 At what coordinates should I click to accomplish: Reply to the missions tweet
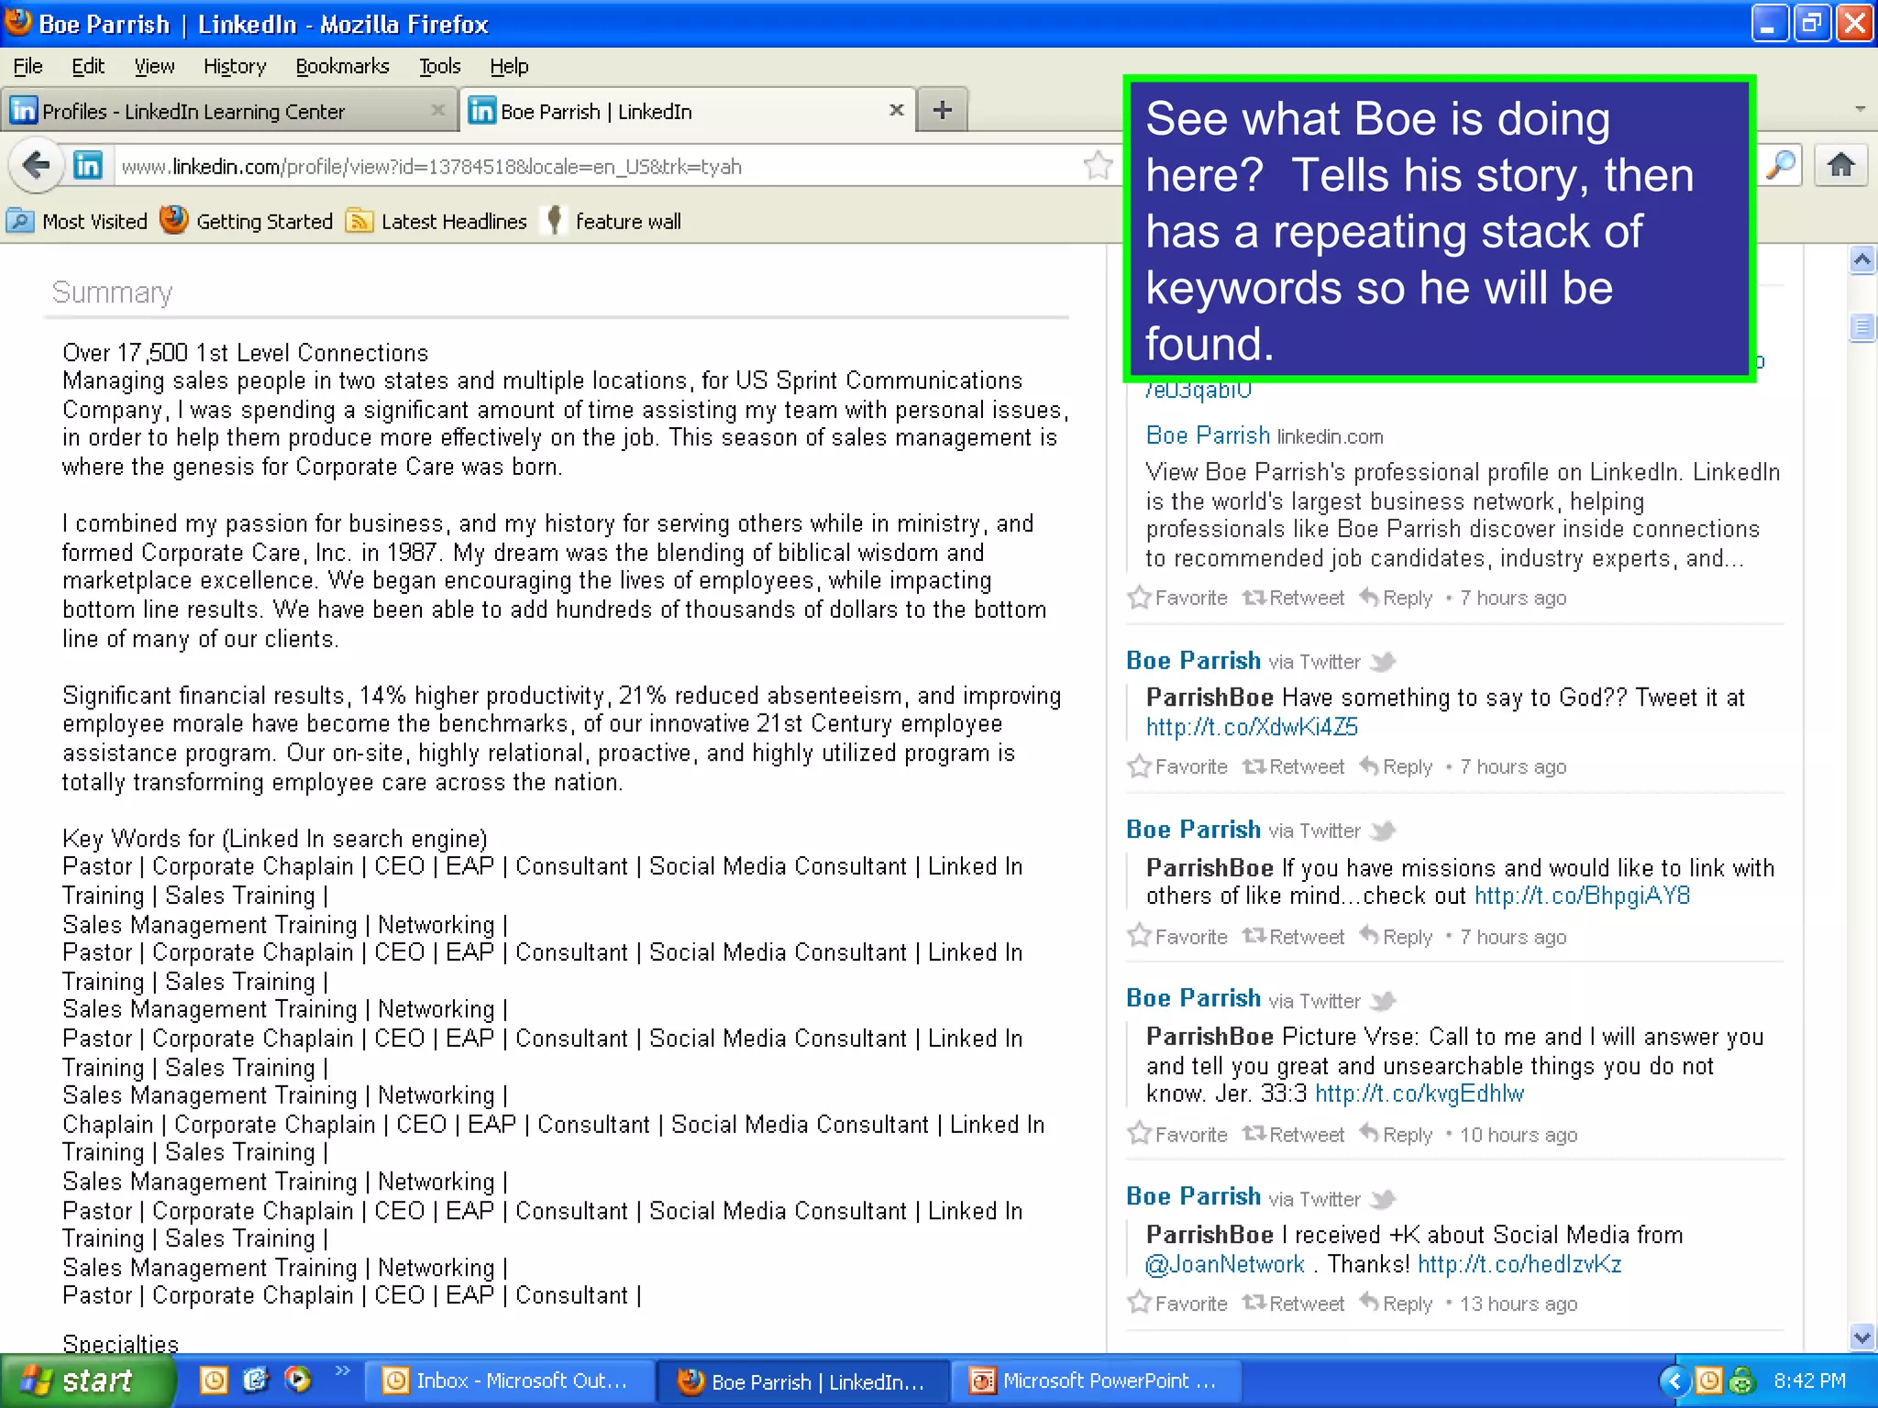(x=1397, y=937)
